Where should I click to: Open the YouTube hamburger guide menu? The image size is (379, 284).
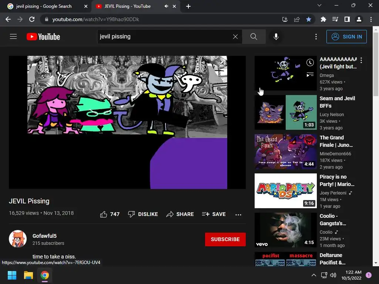(13, 37)
